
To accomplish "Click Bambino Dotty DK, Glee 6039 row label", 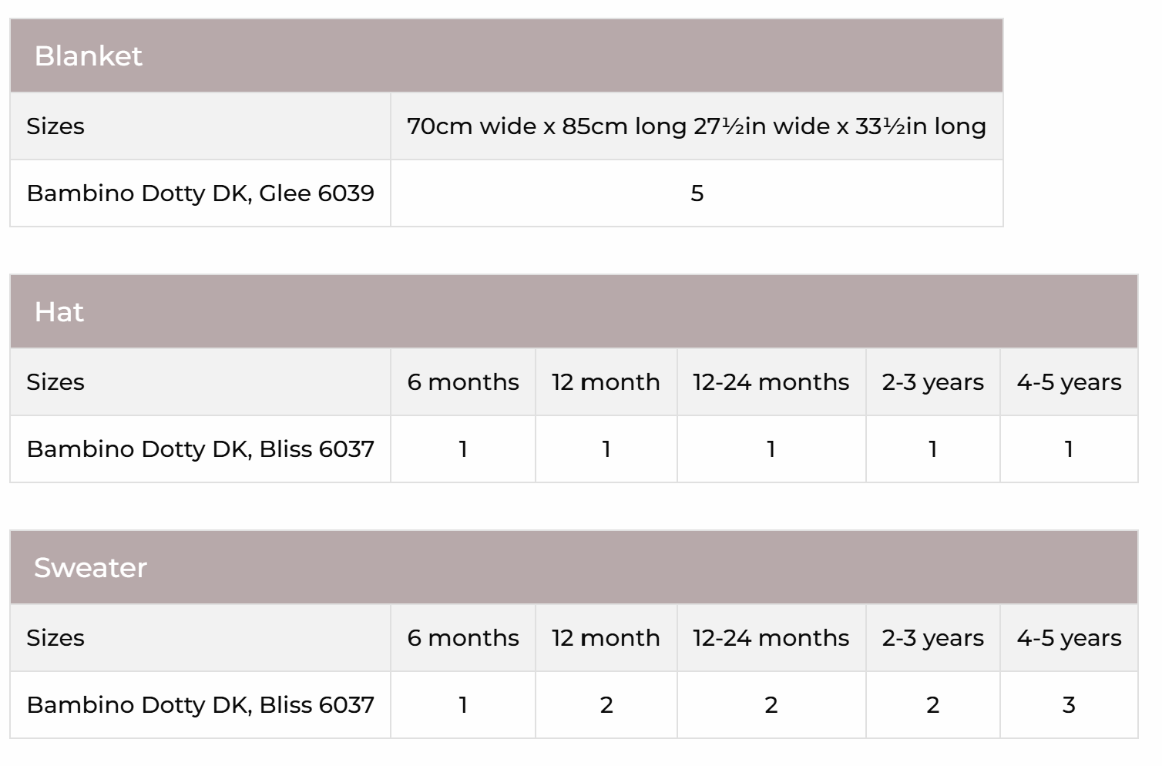I will pyautogui.click(x=200, y=193).
